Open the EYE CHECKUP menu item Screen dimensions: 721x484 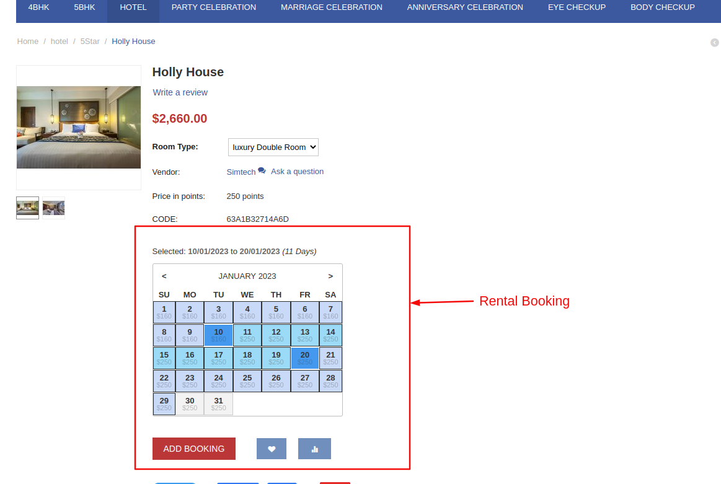point(577,7)
